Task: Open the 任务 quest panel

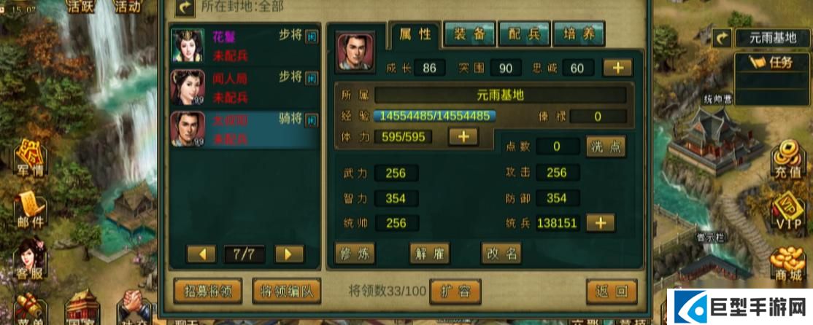Action: click(773, 63)
